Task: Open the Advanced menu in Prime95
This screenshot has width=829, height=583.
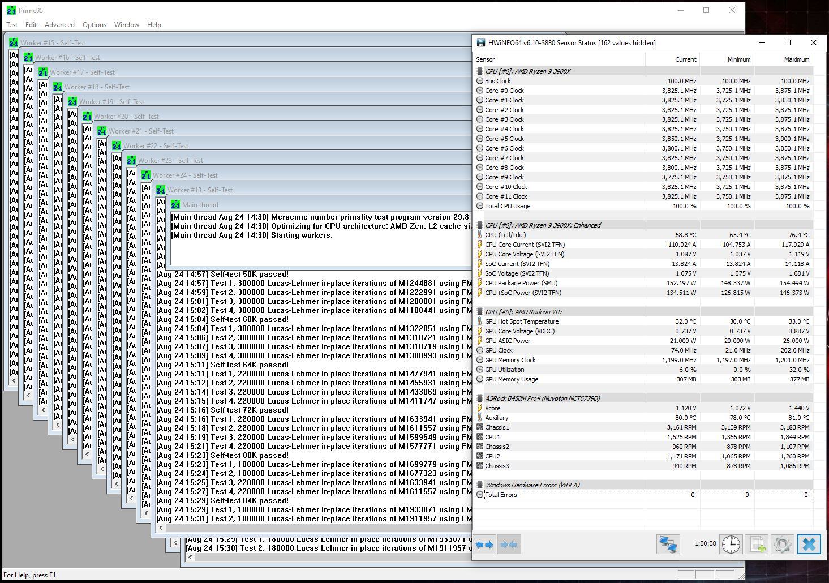Action: [59, 25]
